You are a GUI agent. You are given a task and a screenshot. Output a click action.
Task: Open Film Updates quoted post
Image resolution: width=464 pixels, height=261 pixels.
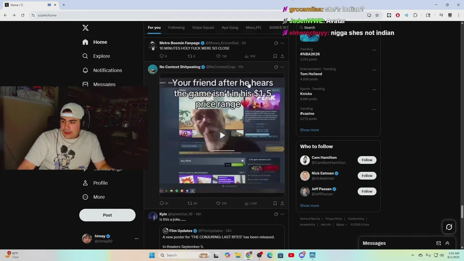222,238
